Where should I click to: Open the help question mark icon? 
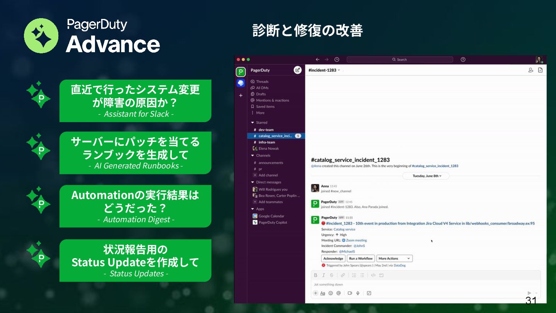pyautogui.click(x=463, y=60)
